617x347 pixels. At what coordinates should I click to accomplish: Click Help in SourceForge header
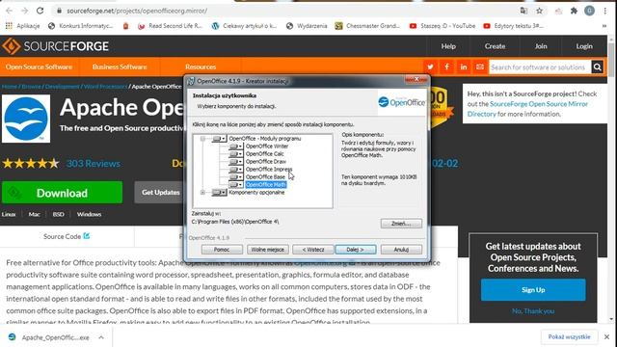point(448,46)
